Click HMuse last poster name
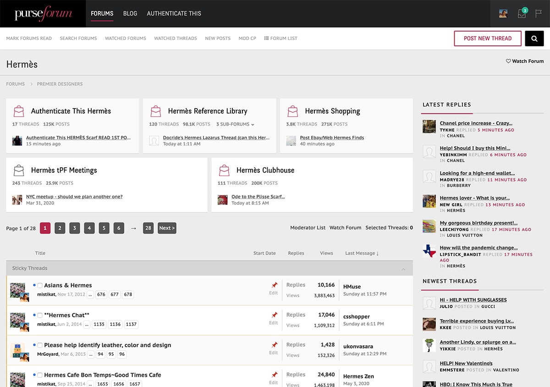Screen dimensions: 550x387 (352, 287)
